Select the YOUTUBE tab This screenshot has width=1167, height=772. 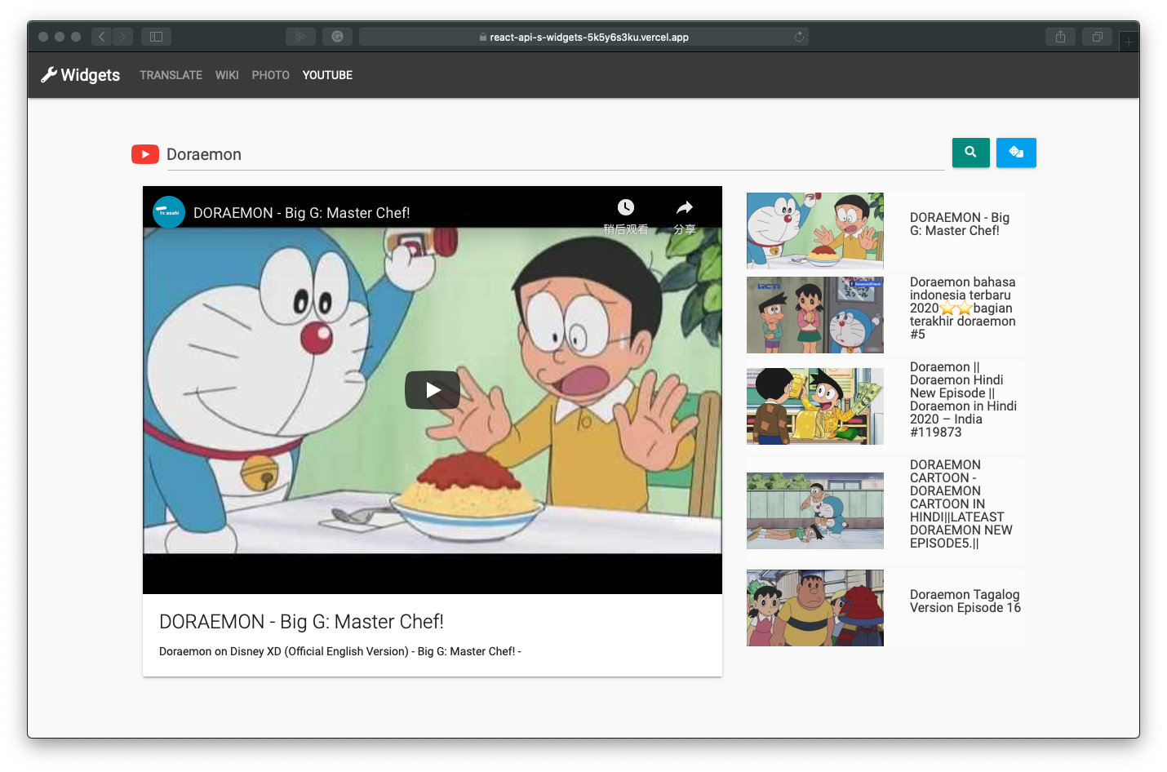click(327, 75)
